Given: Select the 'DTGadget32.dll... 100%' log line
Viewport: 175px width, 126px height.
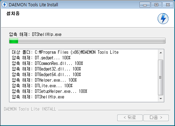Looking at the screenshot, I should pyautogui.click(x=46, y=69).
